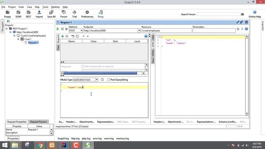
Task: Open request Attachments tab
Action: click(x=87, y=122)
